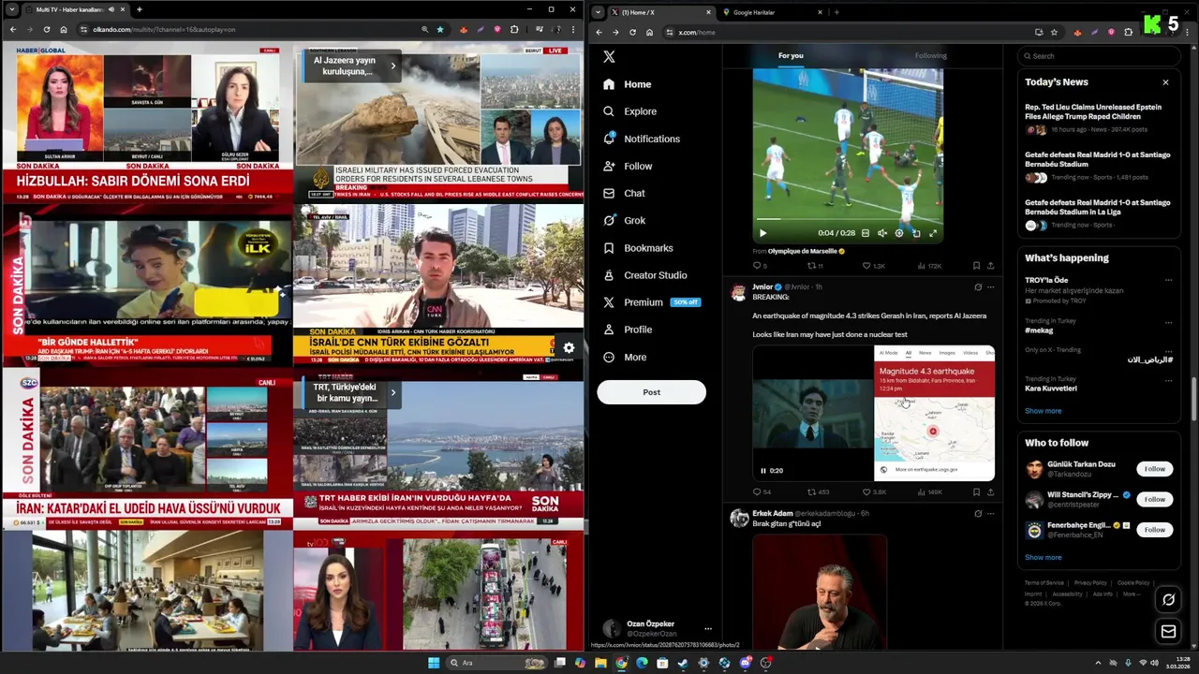Click the Haber Global stream thumbnail
Viewport: 1199px width, 674px height.
coord(147,124)
